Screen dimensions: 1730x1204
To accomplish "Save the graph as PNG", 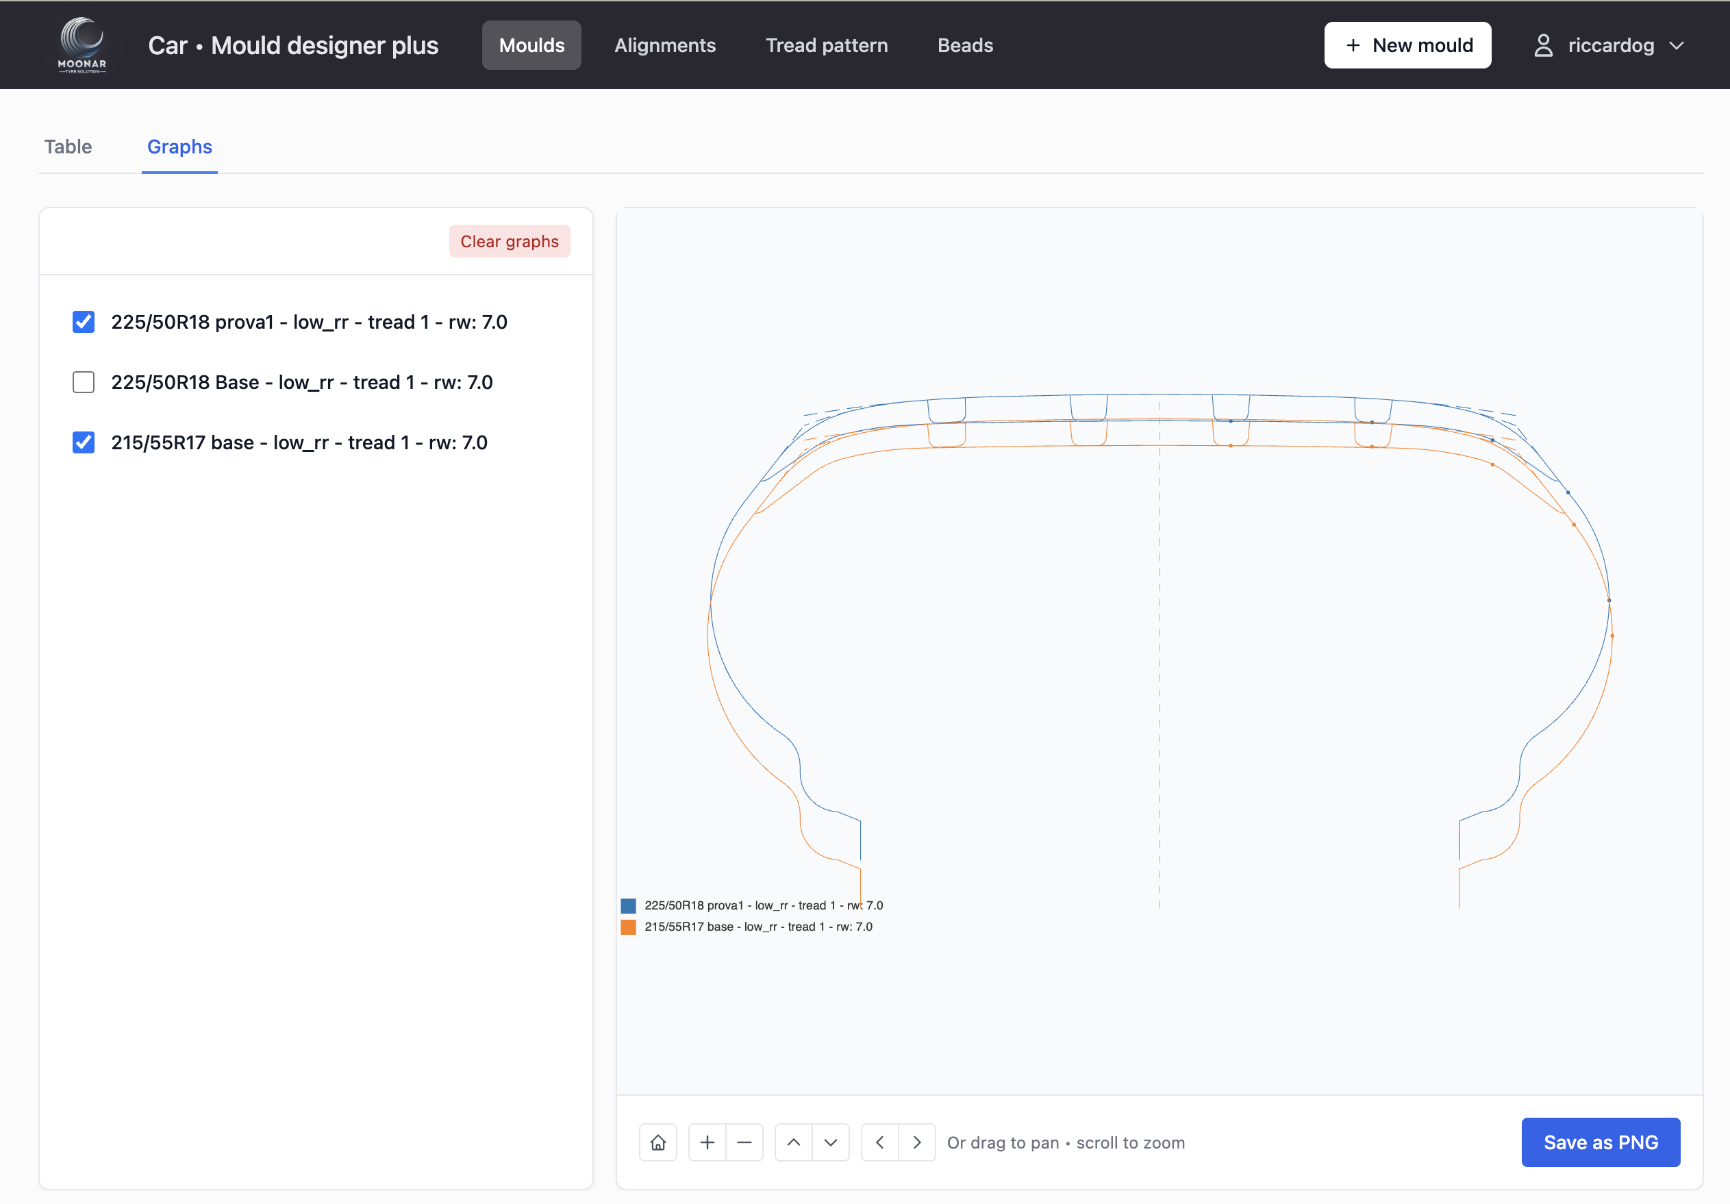I will [1601, 1142].
